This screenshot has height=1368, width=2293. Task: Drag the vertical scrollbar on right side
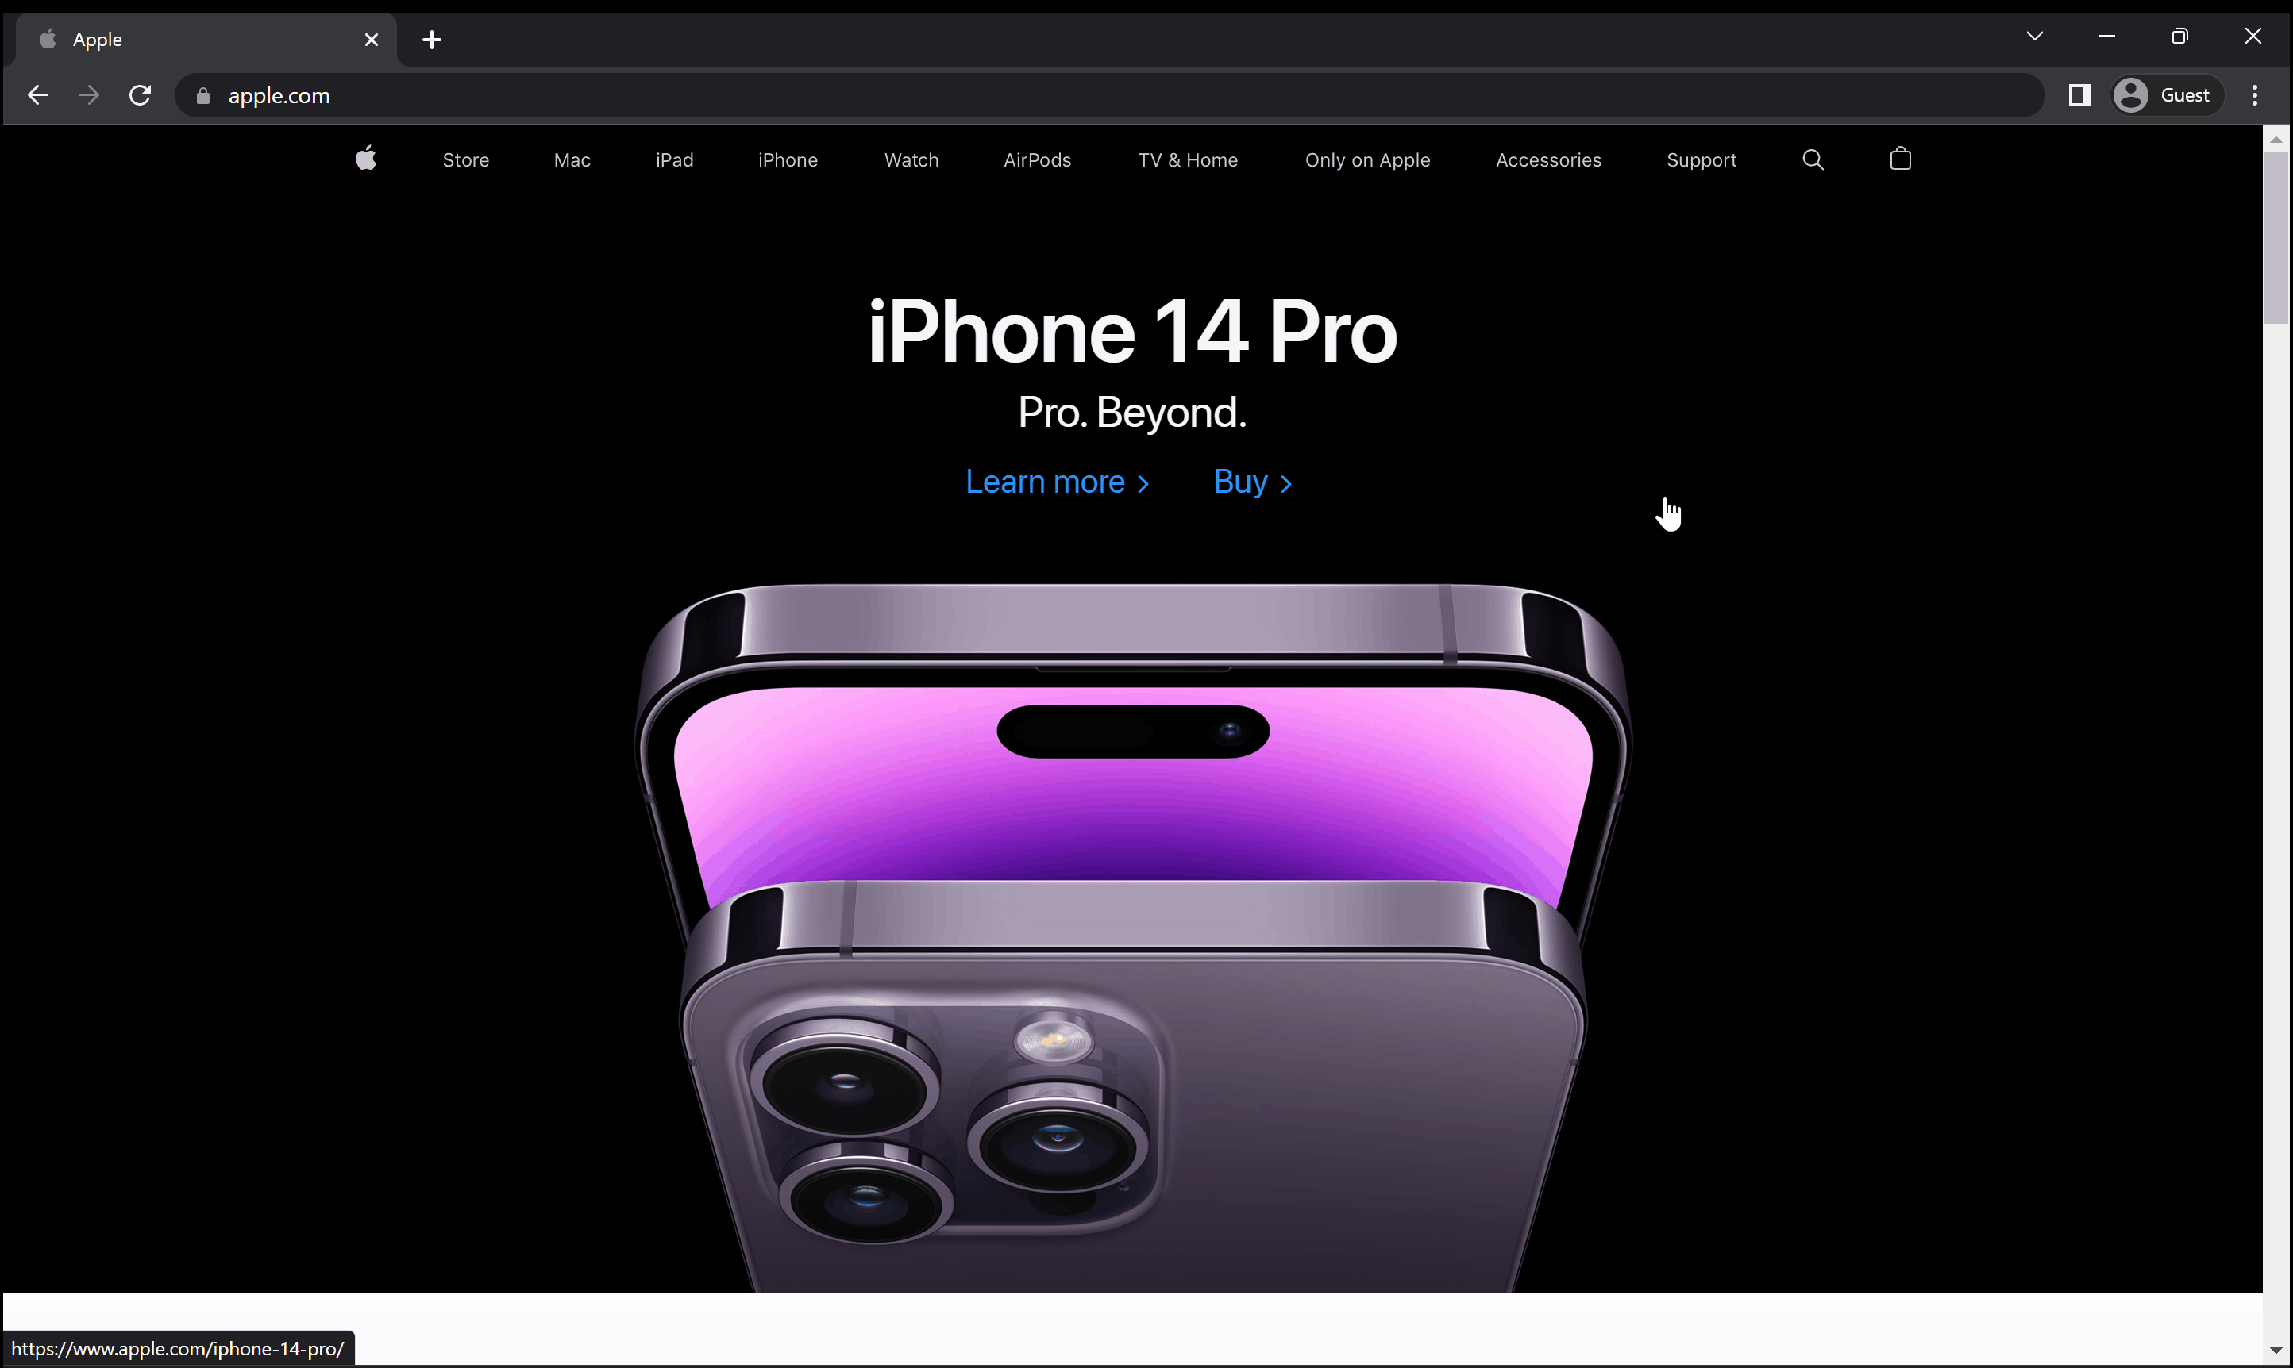[x=2276, y=228]
